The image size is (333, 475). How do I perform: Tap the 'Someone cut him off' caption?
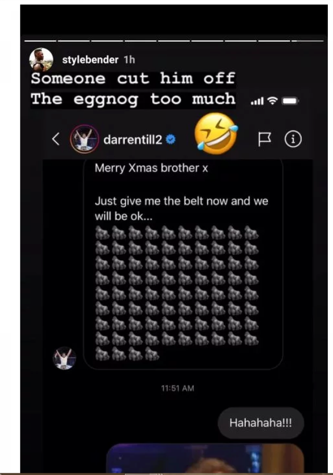point(133,79)
